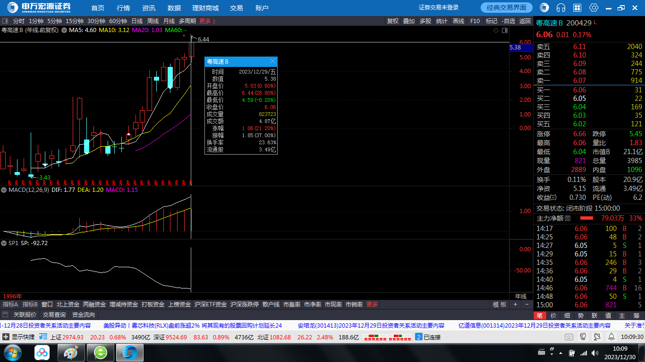Open the on-screen keyboard icon in status bar
Viewport: 645px width, 362px height.
click(569, 337)
